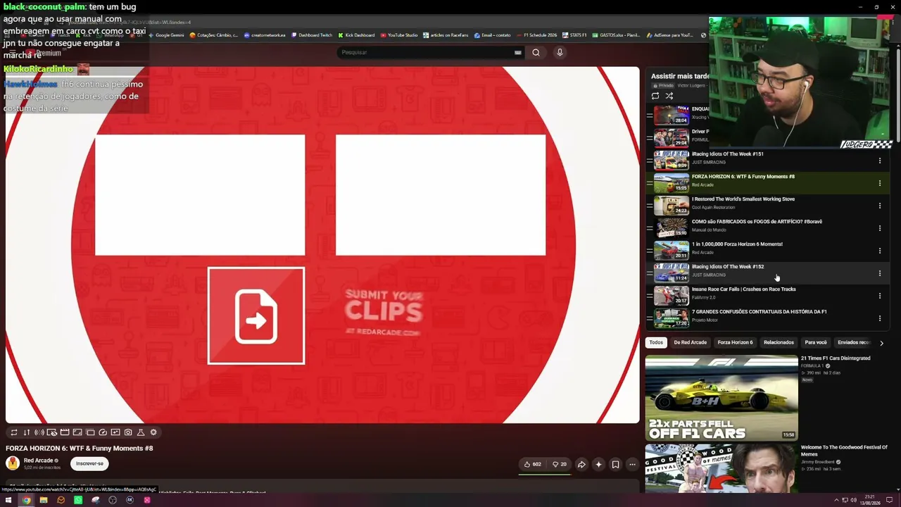Open options for iRacing Idiots Of The Week #151
This screenshot has width=901, height=507.
pos(879,161)
